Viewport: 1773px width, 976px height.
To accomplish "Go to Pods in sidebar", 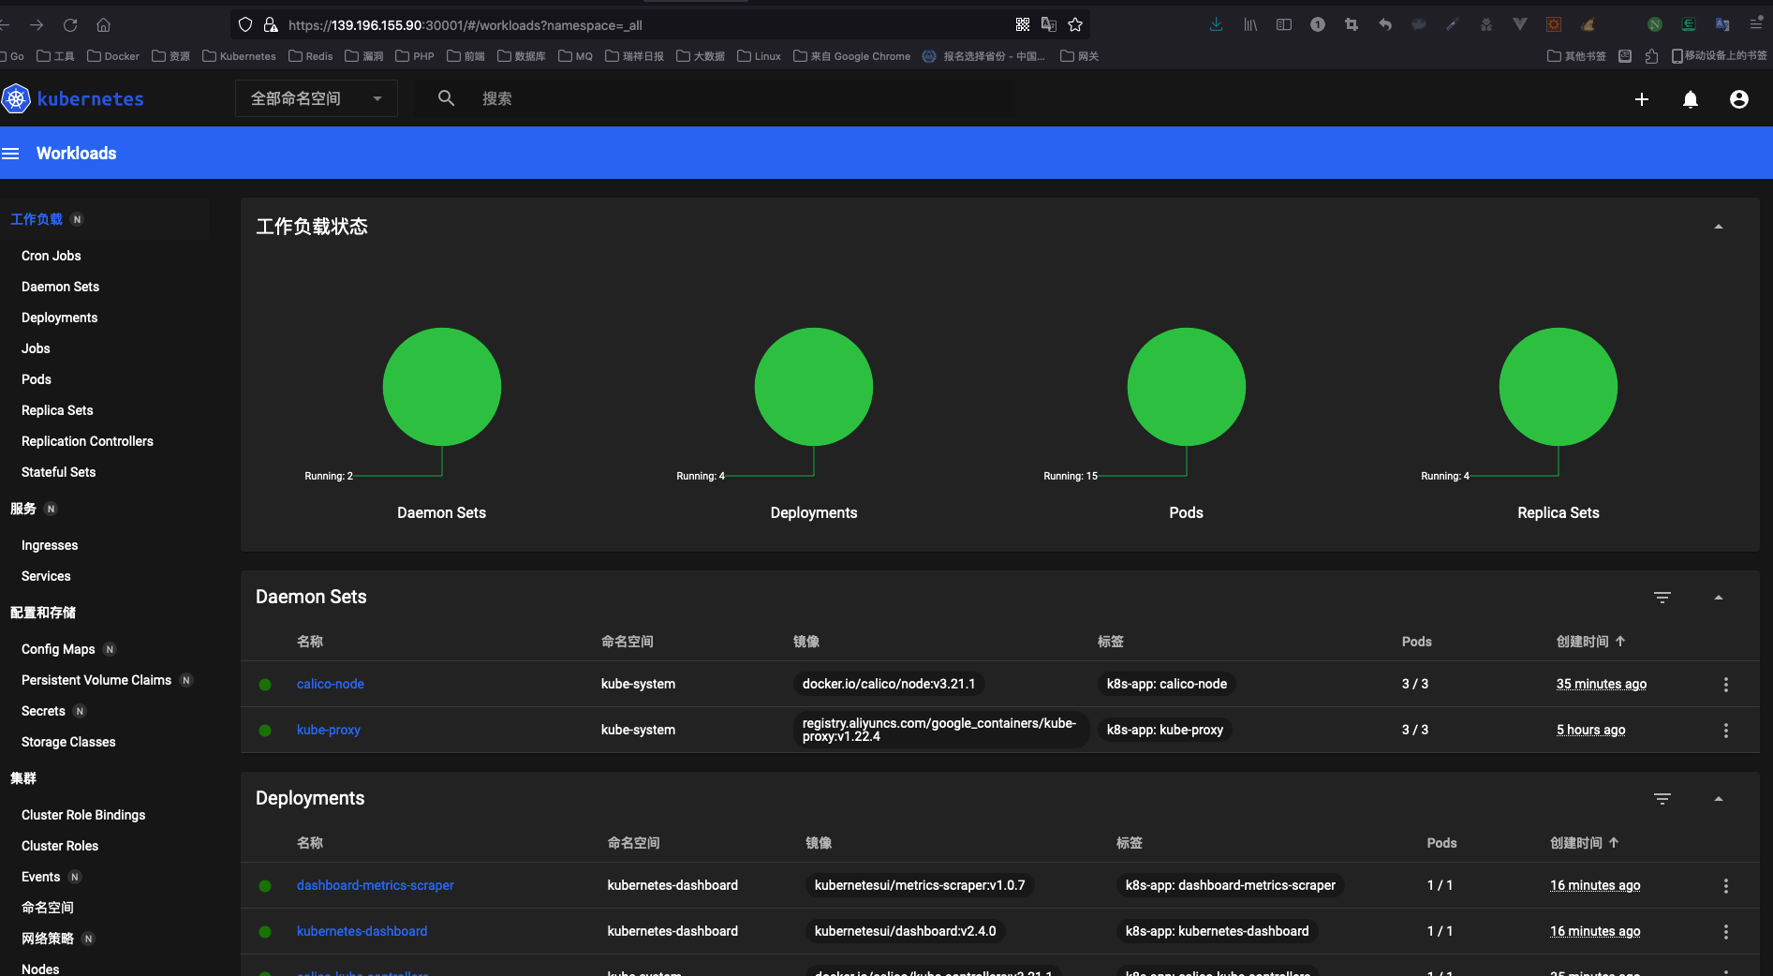I will coord(37,379).
